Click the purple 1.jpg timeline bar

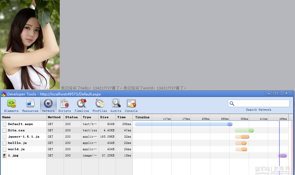[283, 156]
